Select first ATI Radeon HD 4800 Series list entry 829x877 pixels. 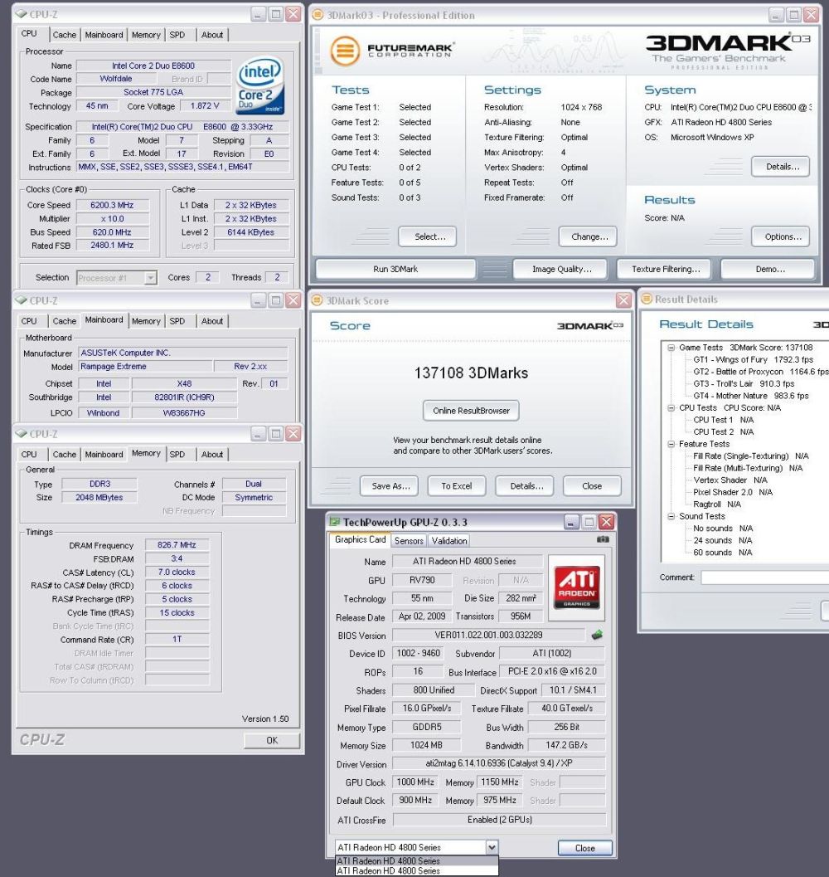point(416,860)
